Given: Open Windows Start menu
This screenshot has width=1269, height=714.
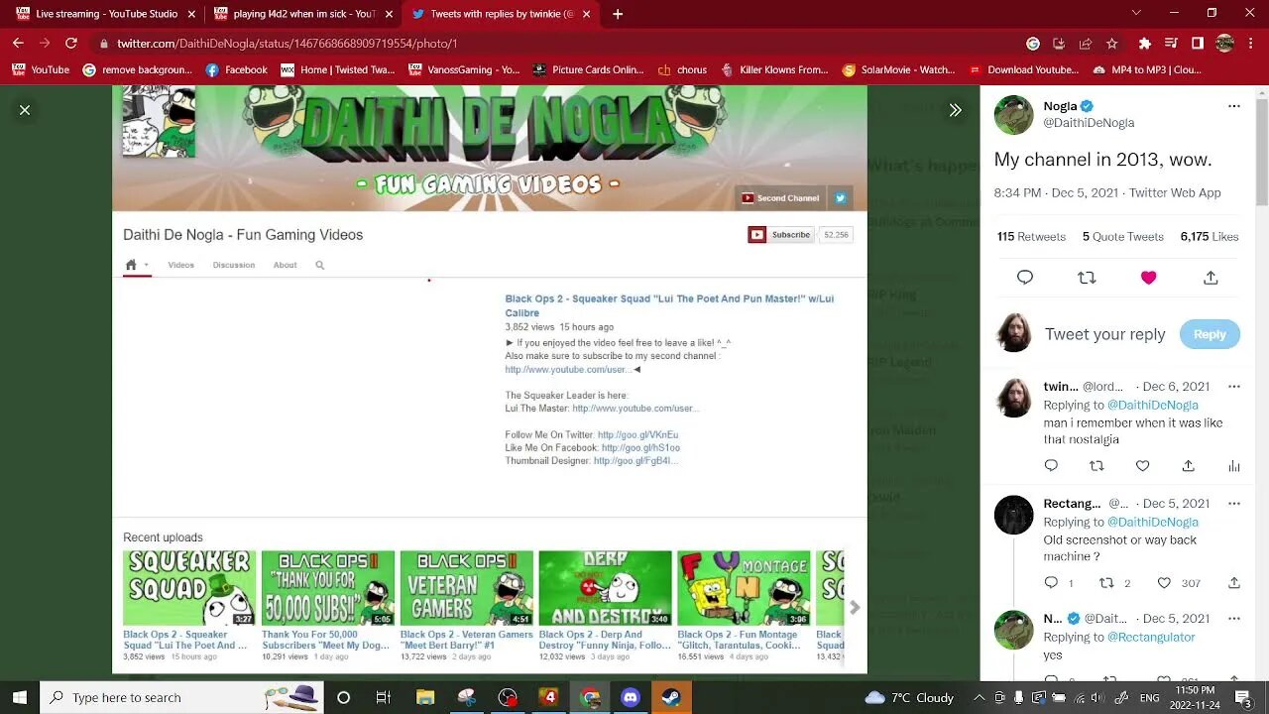Looking at the screenshot, I should [x=19, y=697].
